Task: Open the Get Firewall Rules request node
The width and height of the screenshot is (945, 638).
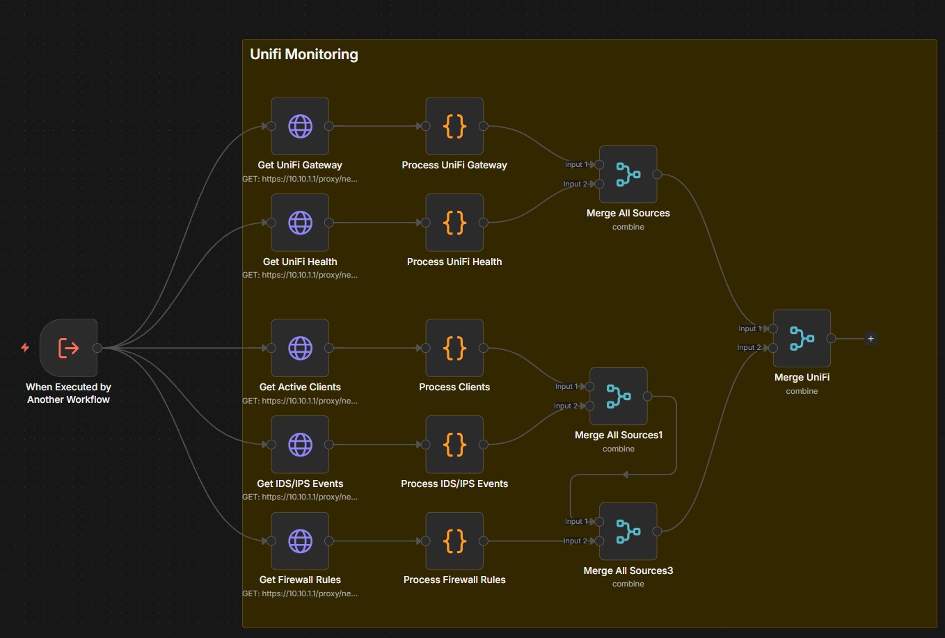Action: tap(300, 541)
